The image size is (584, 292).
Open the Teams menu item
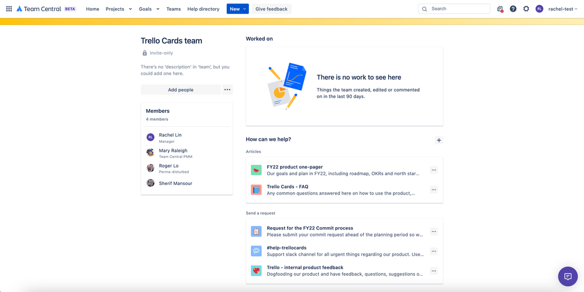click(174, 9)
